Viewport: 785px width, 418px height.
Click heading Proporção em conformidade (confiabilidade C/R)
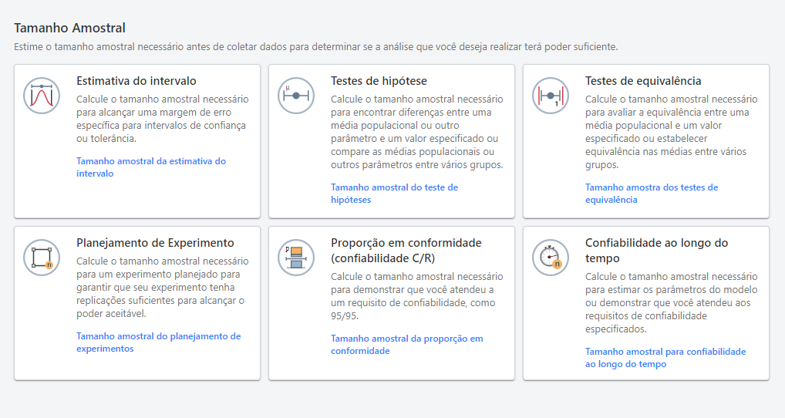click(x=406, y=251)
